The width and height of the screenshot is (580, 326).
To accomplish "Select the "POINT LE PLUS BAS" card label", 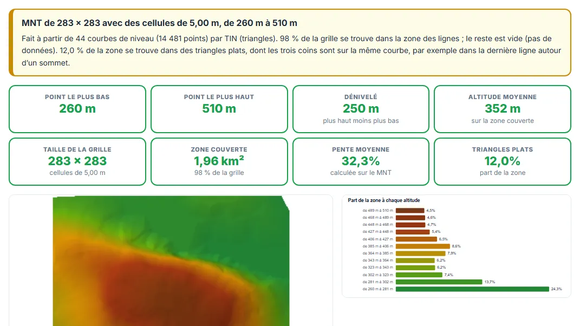I will tap(77, 97).
